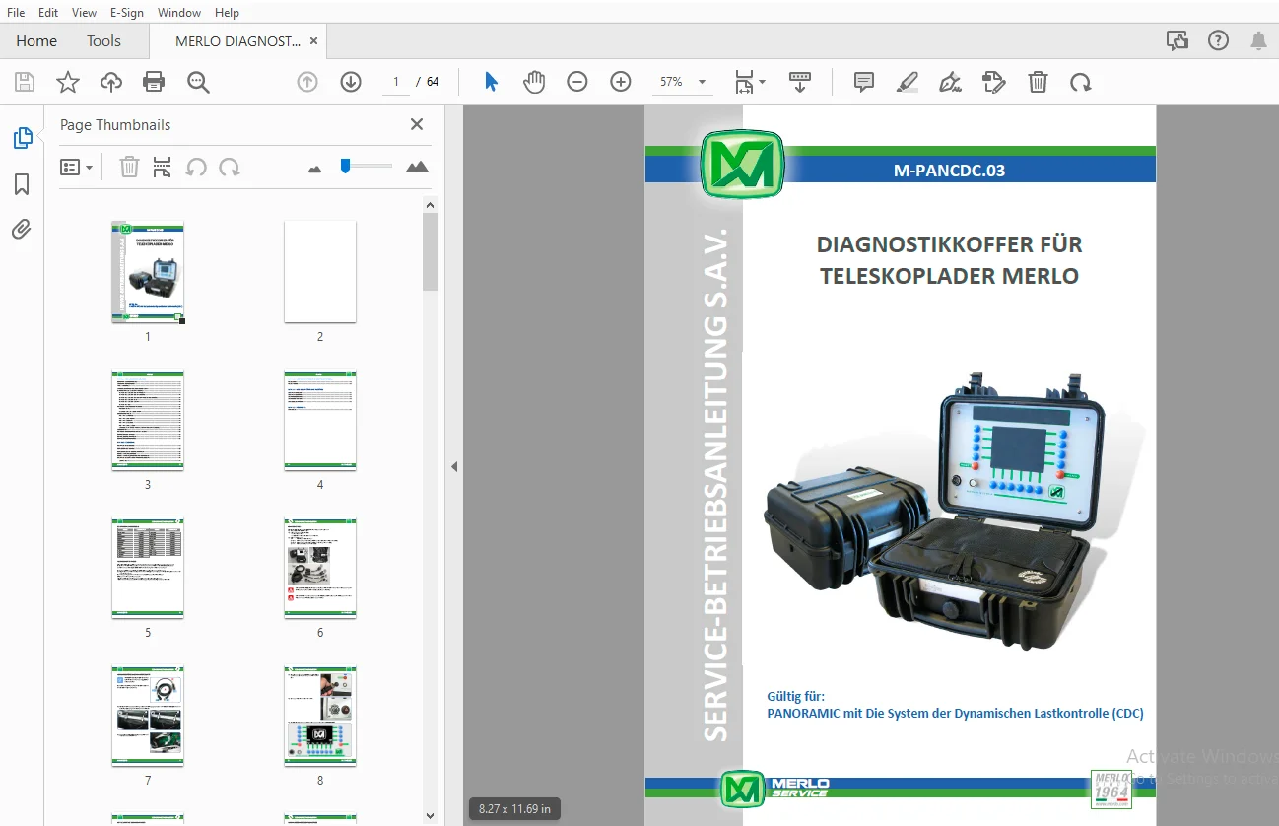
Task: Open the Help menu
Action: point(227,12)
